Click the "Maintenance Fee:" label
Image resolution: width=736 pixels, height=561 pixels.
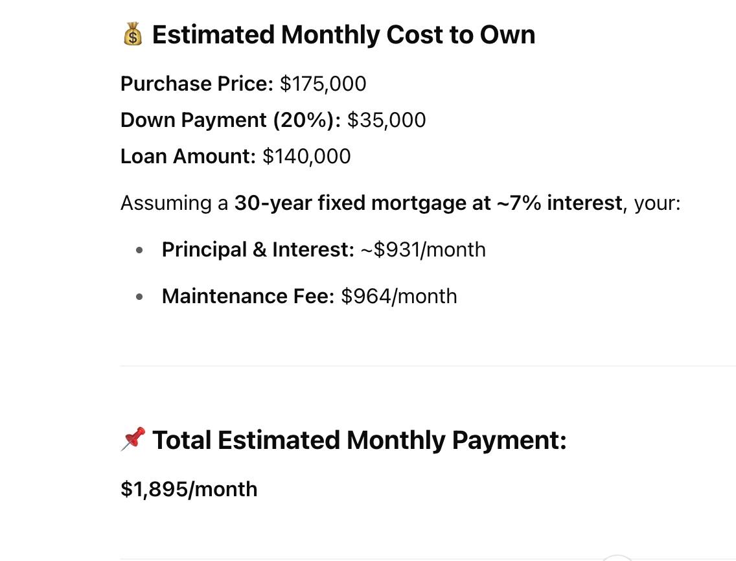coord(248,296)
